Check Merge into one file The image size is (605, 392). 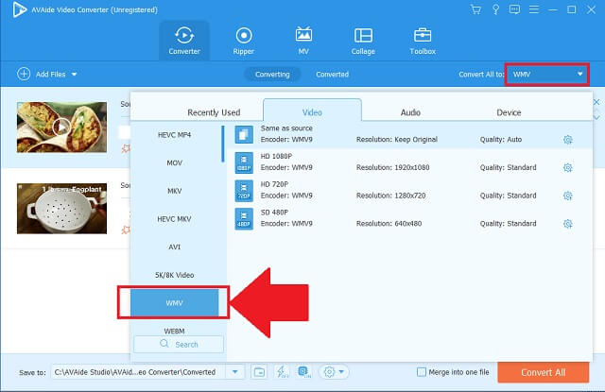coord(422,372)
